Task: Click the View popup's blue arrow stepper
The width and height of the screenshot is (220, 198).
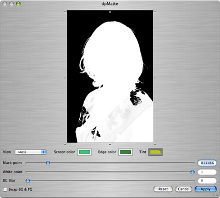Action: coord(44,152)
